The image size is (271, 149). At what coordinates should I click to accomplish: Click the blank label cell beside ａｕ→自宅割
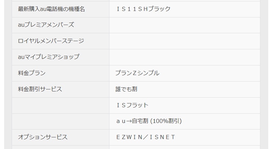click(x=60, y=122)
